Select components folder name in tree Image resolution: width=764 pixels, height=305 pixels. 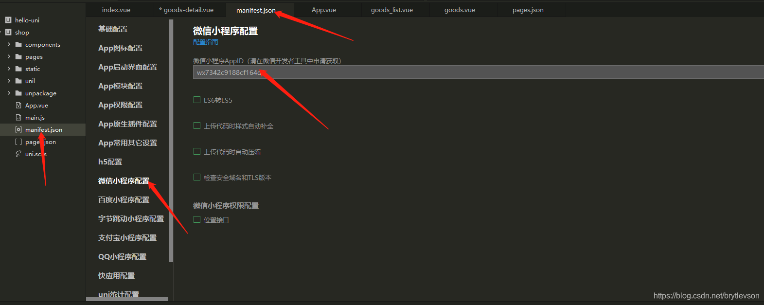coord(43,44)
